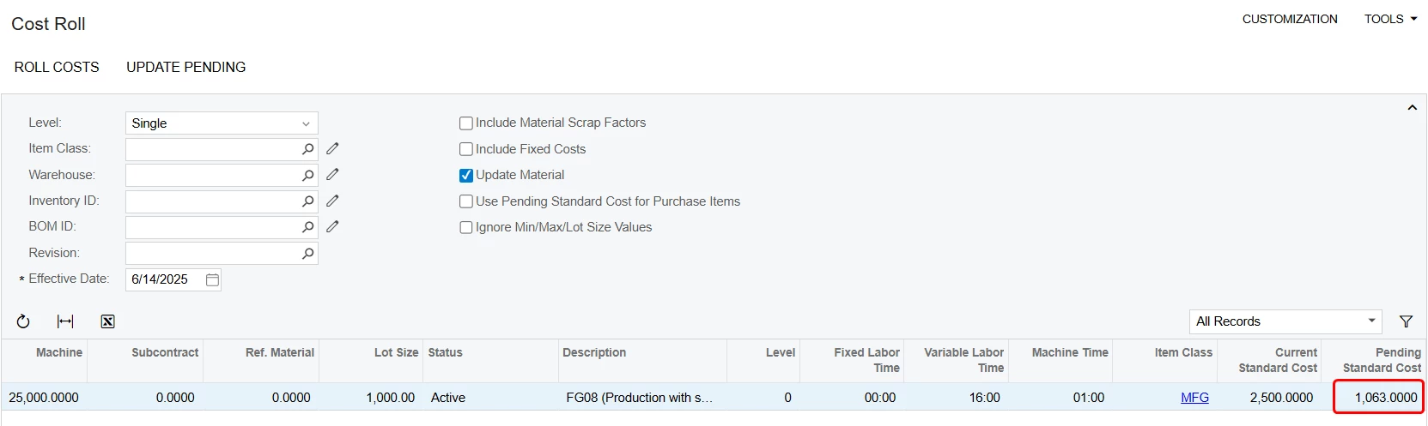Expand the All Records filter dropdown

(1285, 321)
